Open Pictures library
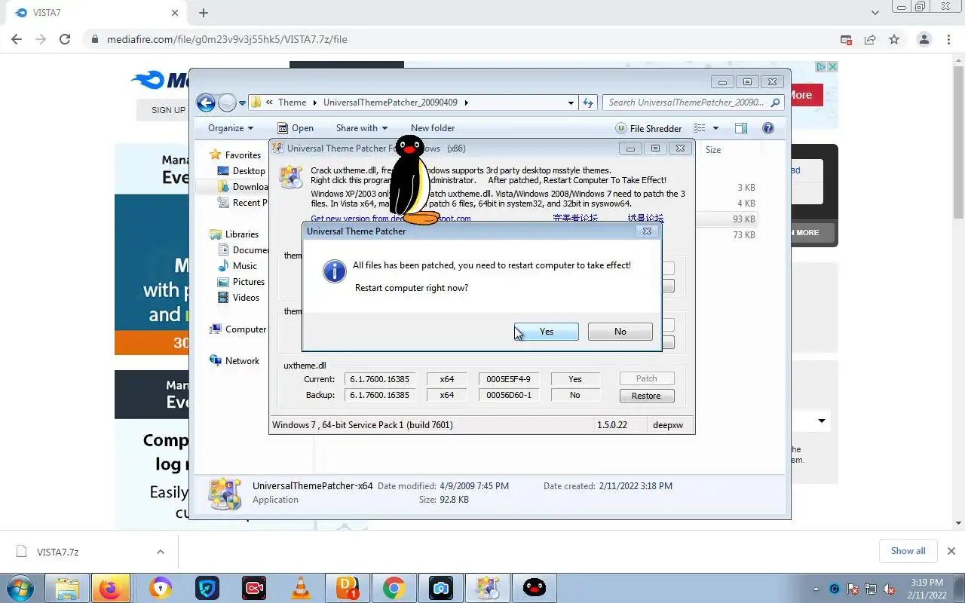Image resolution: width=965 pixels, height=603 pixels. point(241,282)
